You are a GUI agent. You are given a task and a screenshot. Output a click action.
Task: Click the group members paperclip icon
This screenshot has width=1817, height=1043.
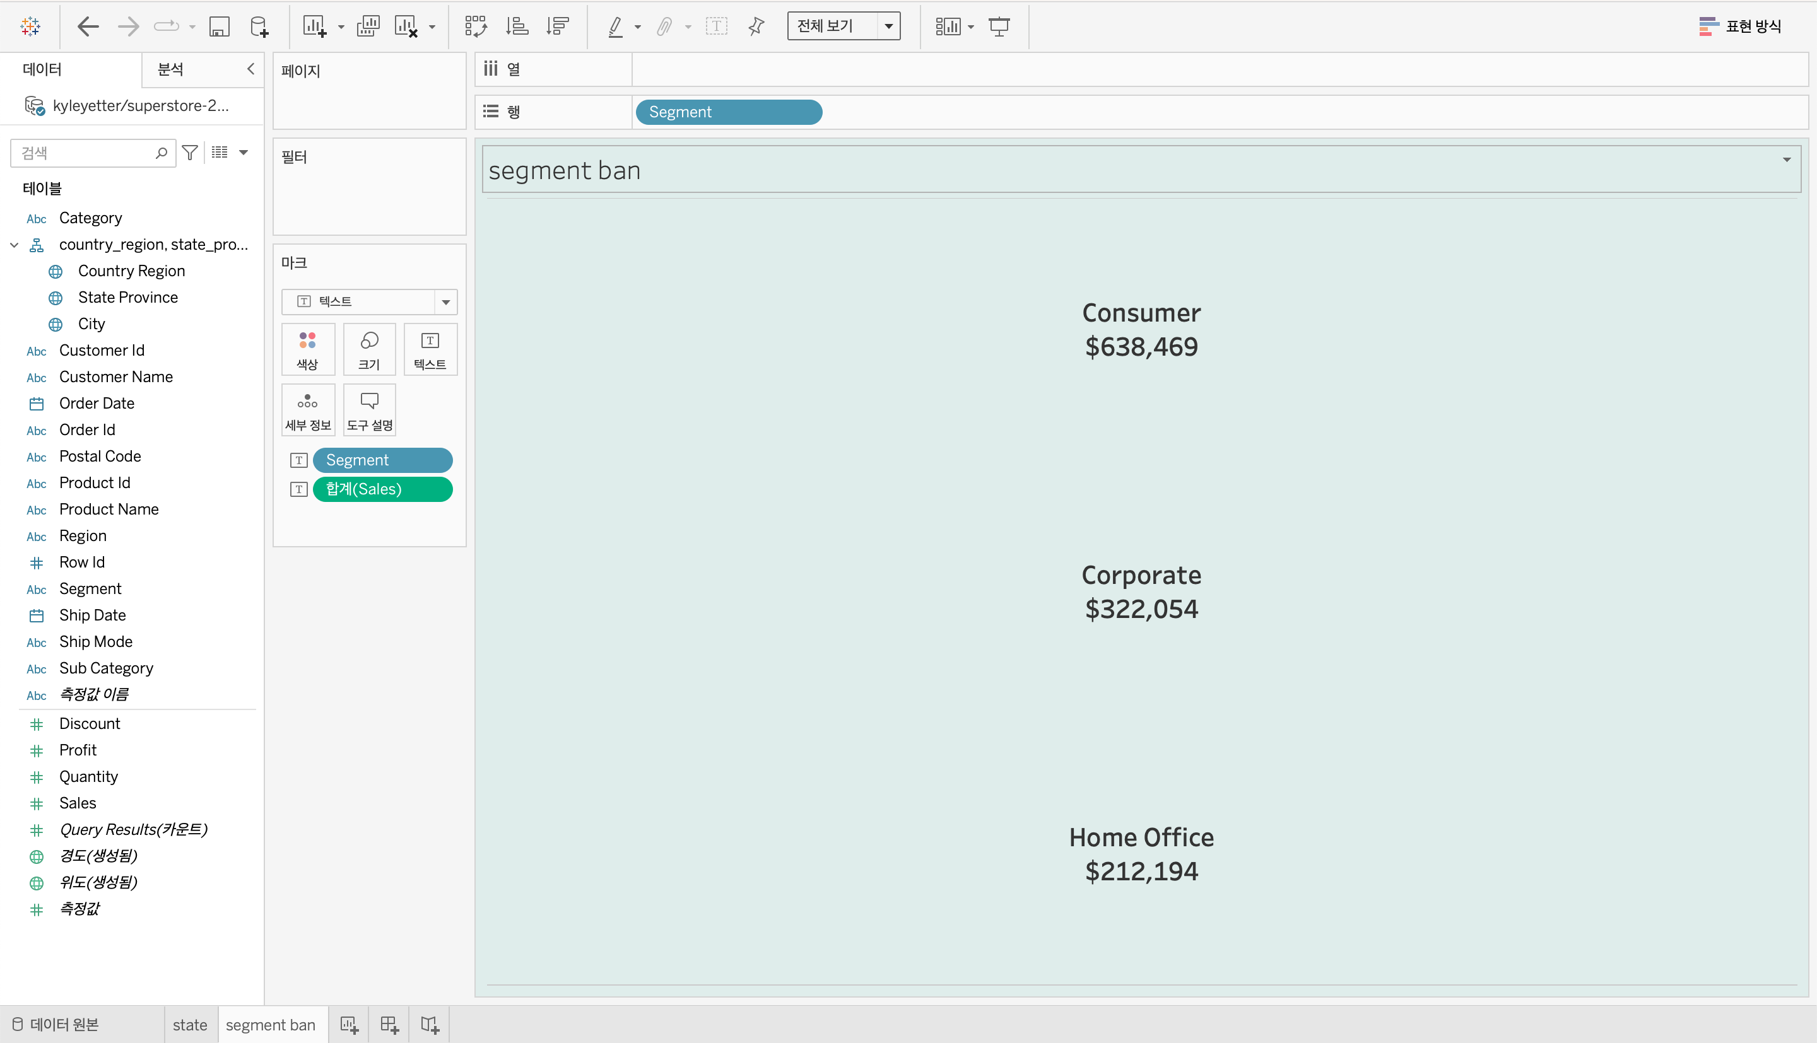[664, 26]
